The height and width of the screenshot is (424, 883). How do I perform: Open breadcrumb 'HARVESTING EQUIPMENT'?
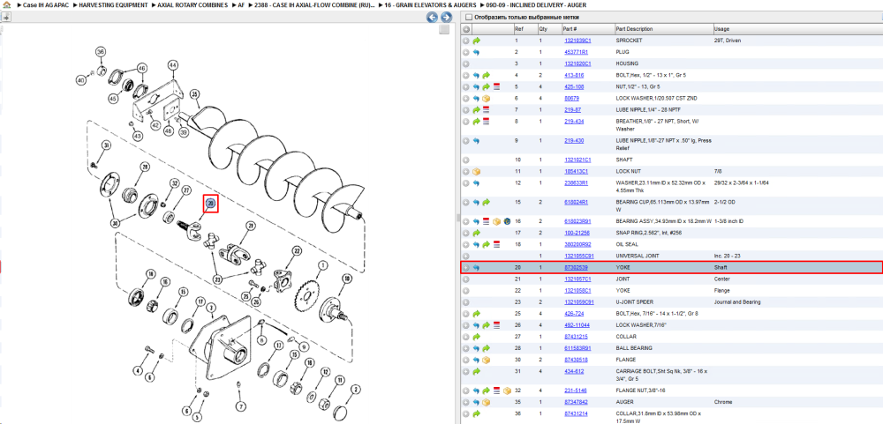tap(114, 4)
